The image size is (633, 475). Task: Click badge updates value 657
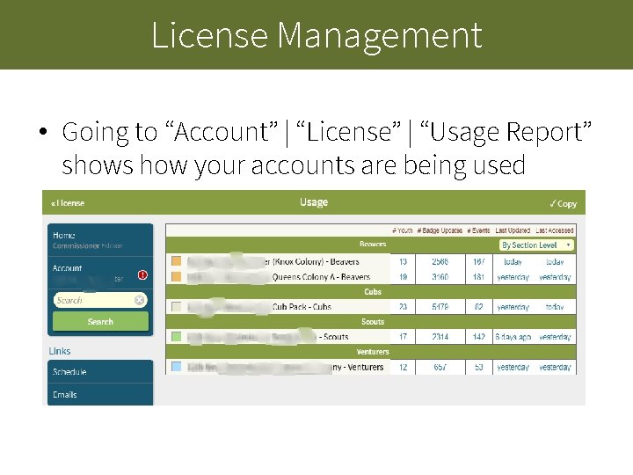pos(440,367)
